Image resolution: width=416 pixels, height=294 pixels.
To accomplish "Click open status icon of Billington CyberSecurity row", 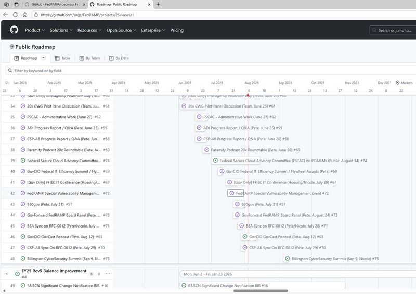I will pyautogui.click(x=23, y=259).
